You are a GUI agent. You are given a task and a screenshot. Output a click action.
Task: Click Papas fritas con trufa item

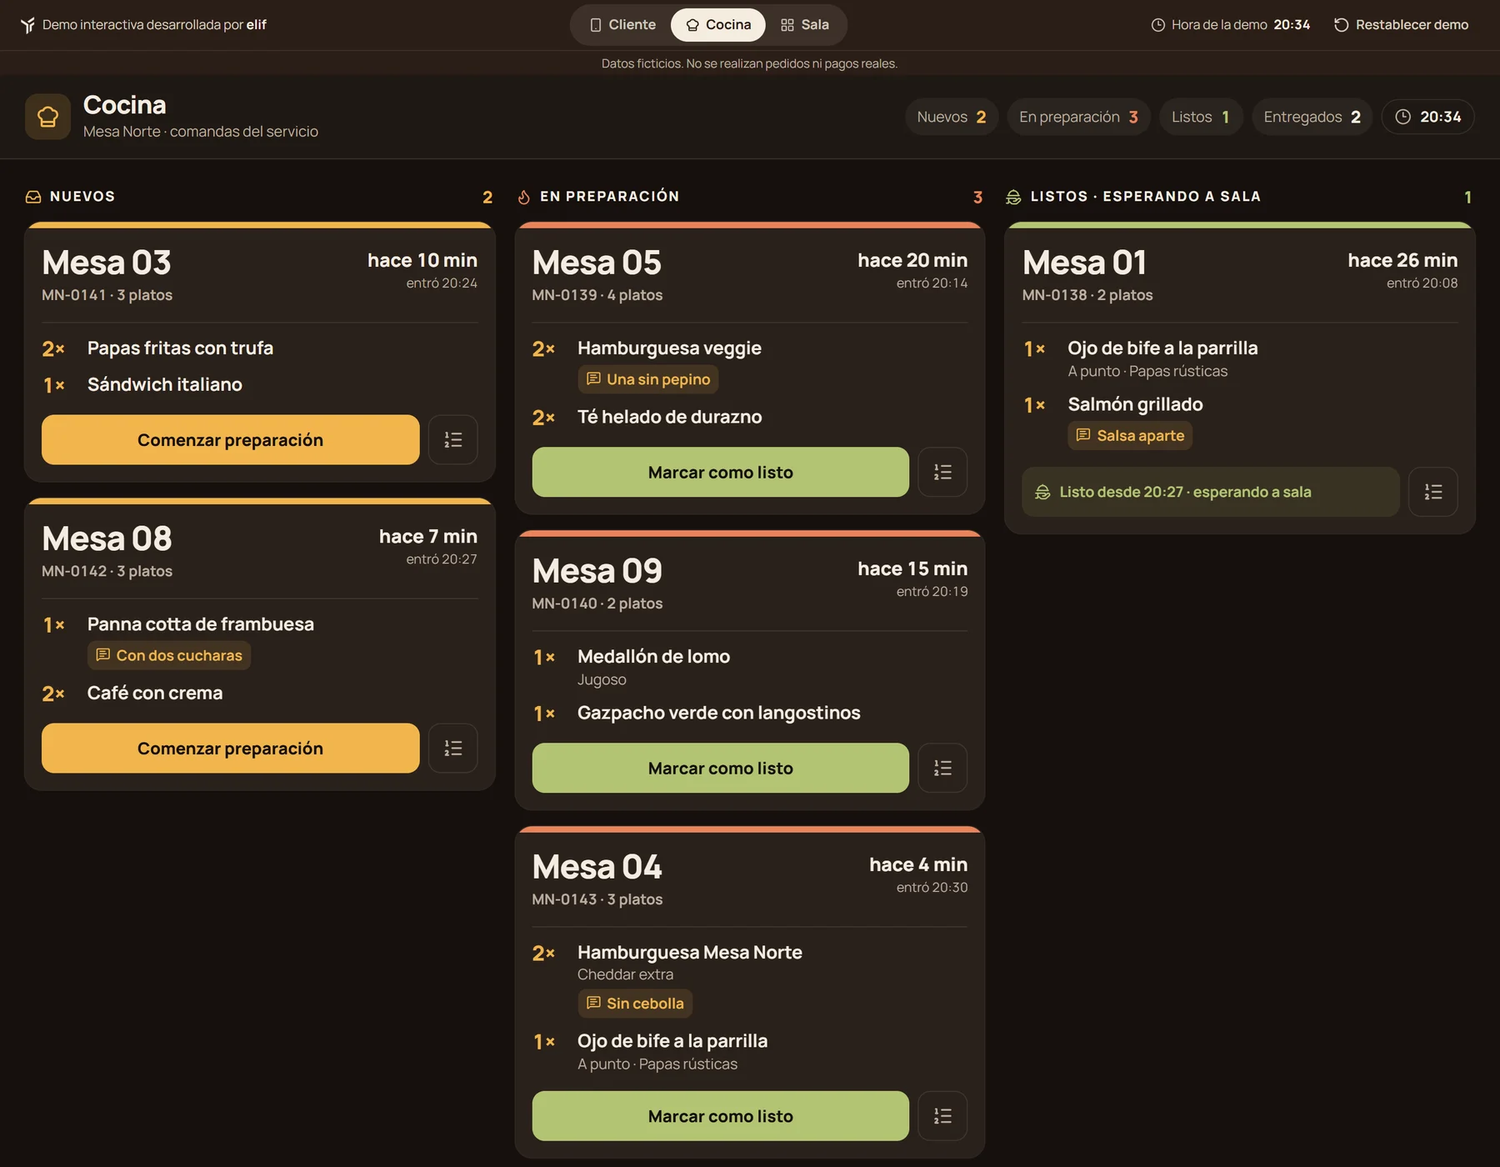pyautogui.click(x=180, y=348)
